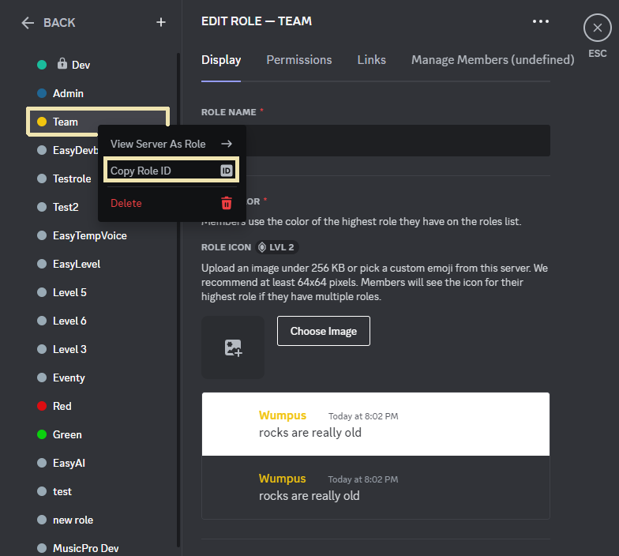619x556 pixels.
Task: Select the Admin role
Action: click(x=98, y=93)
